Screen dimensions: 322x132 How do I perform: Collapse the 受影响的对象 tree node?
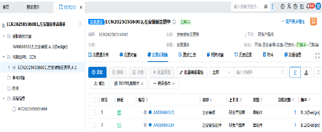(x=4, y=36)
